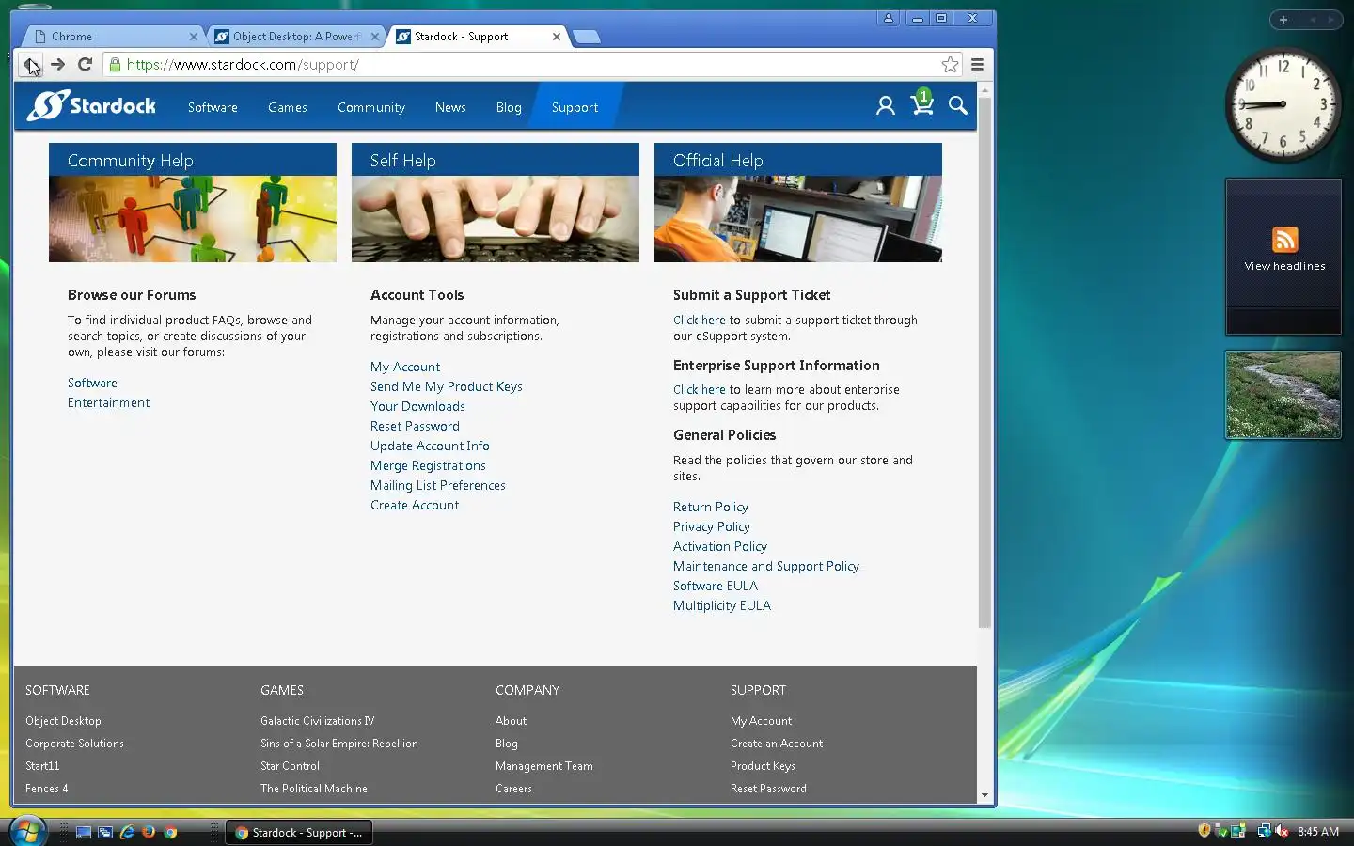This screenshot has width=1354, height=846.
Task: Click the muted volume tray icon
Action: pyautogui.click(x=1281, y=831)
